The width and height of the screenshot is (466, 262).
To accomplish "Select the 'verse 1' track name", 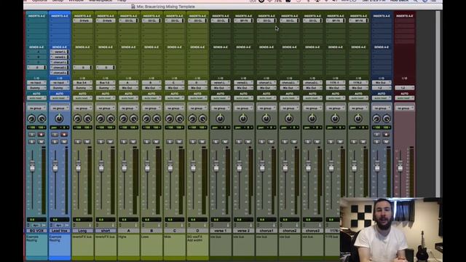I will (221, 231).
